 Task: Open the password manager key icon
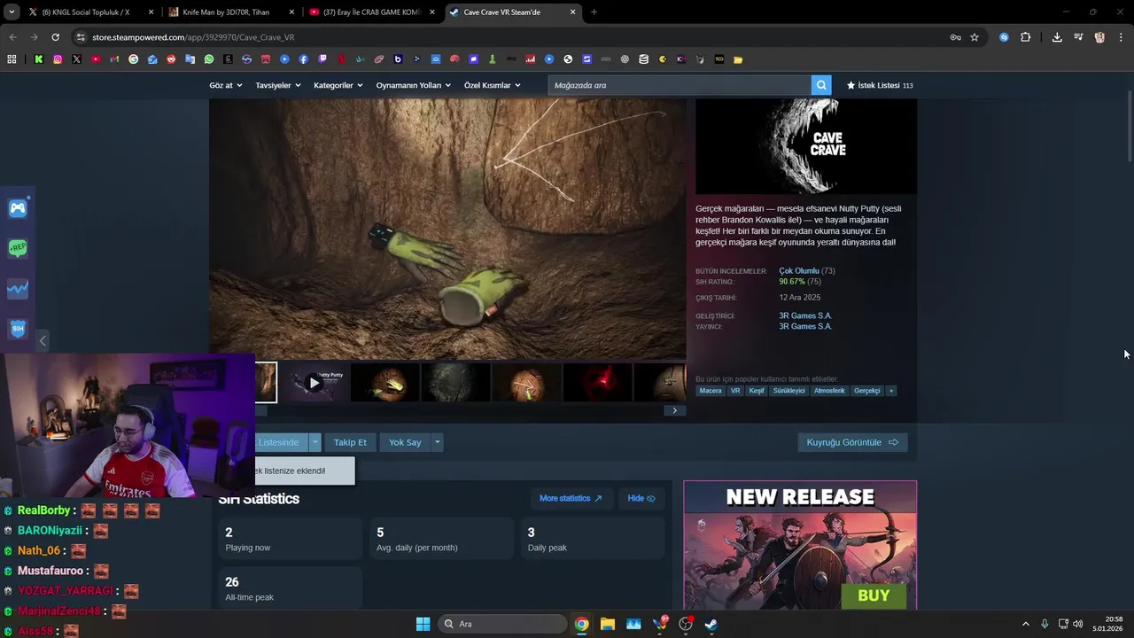(x=955, y=37)
